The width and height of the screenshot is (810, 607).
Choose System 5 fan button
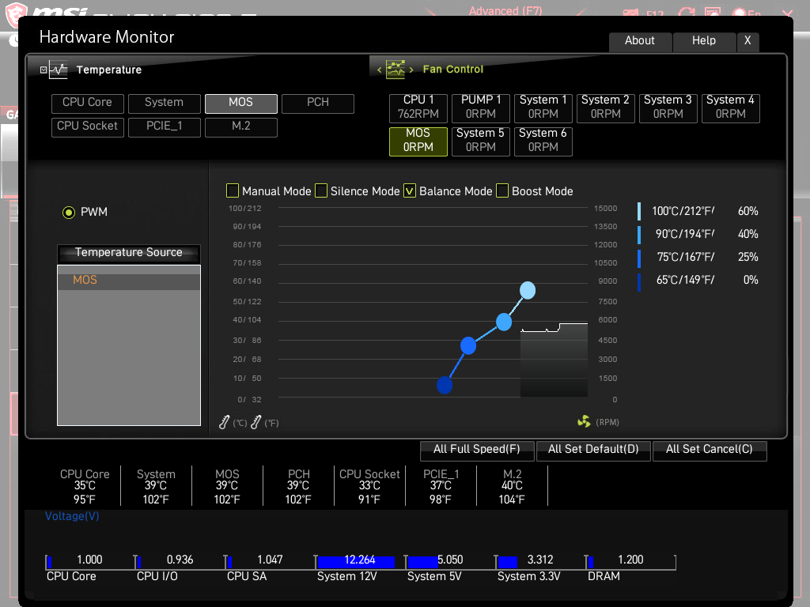coord(481,141)
